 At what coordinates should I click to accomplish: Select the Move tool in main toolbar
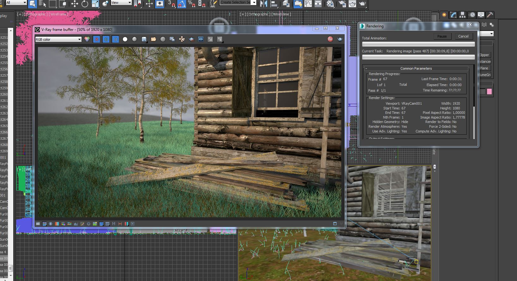point(75,3)
